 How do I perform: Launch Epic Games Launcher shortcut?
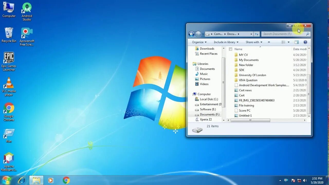click(9, 62)
